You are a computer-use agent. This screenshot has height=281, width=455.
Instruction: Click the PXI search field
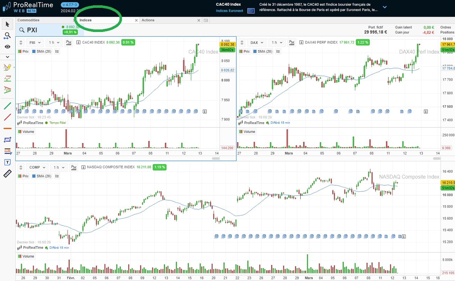point(39,30)
